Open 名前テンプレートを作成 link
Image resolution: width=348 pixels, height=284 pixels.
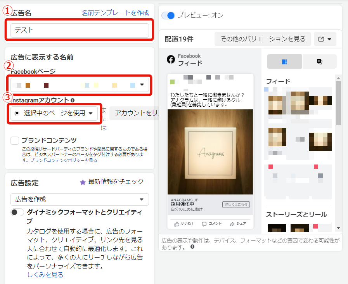(x=115, y=13)
